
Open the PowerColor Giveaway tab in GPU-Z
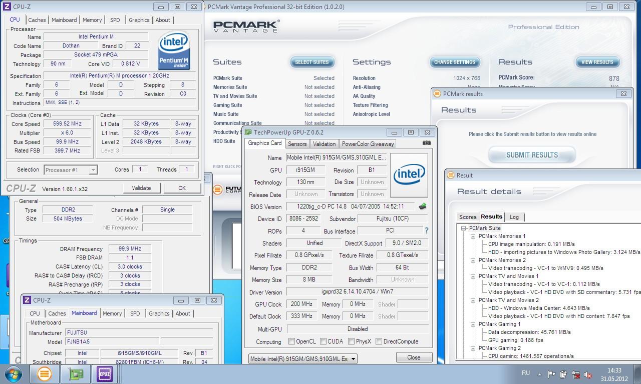pos(368,143)
